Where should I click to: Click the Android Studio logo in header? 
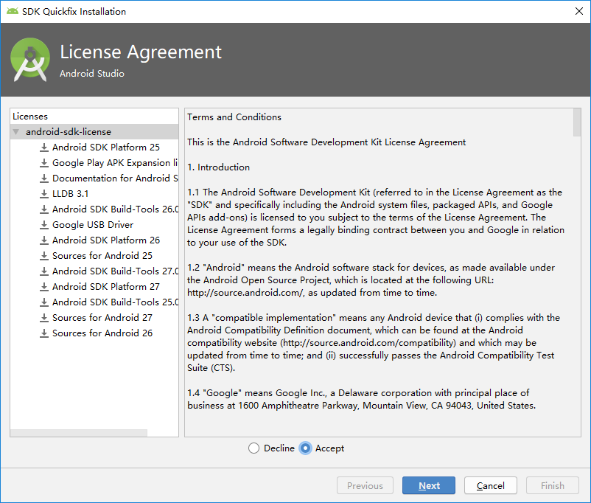[30, 59]
